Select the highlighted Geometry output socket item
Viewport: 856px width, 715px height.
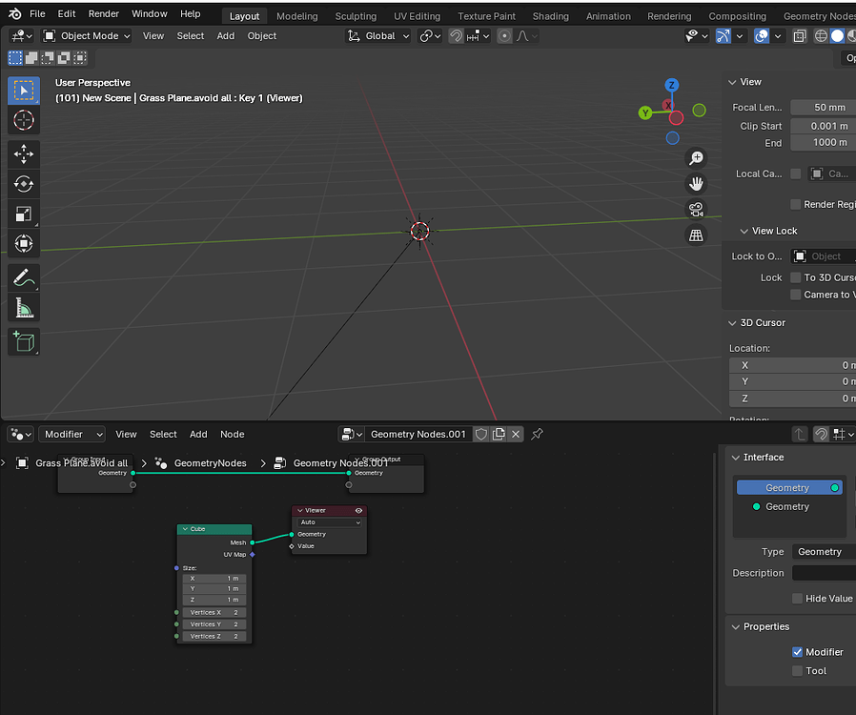coord(789,487)
